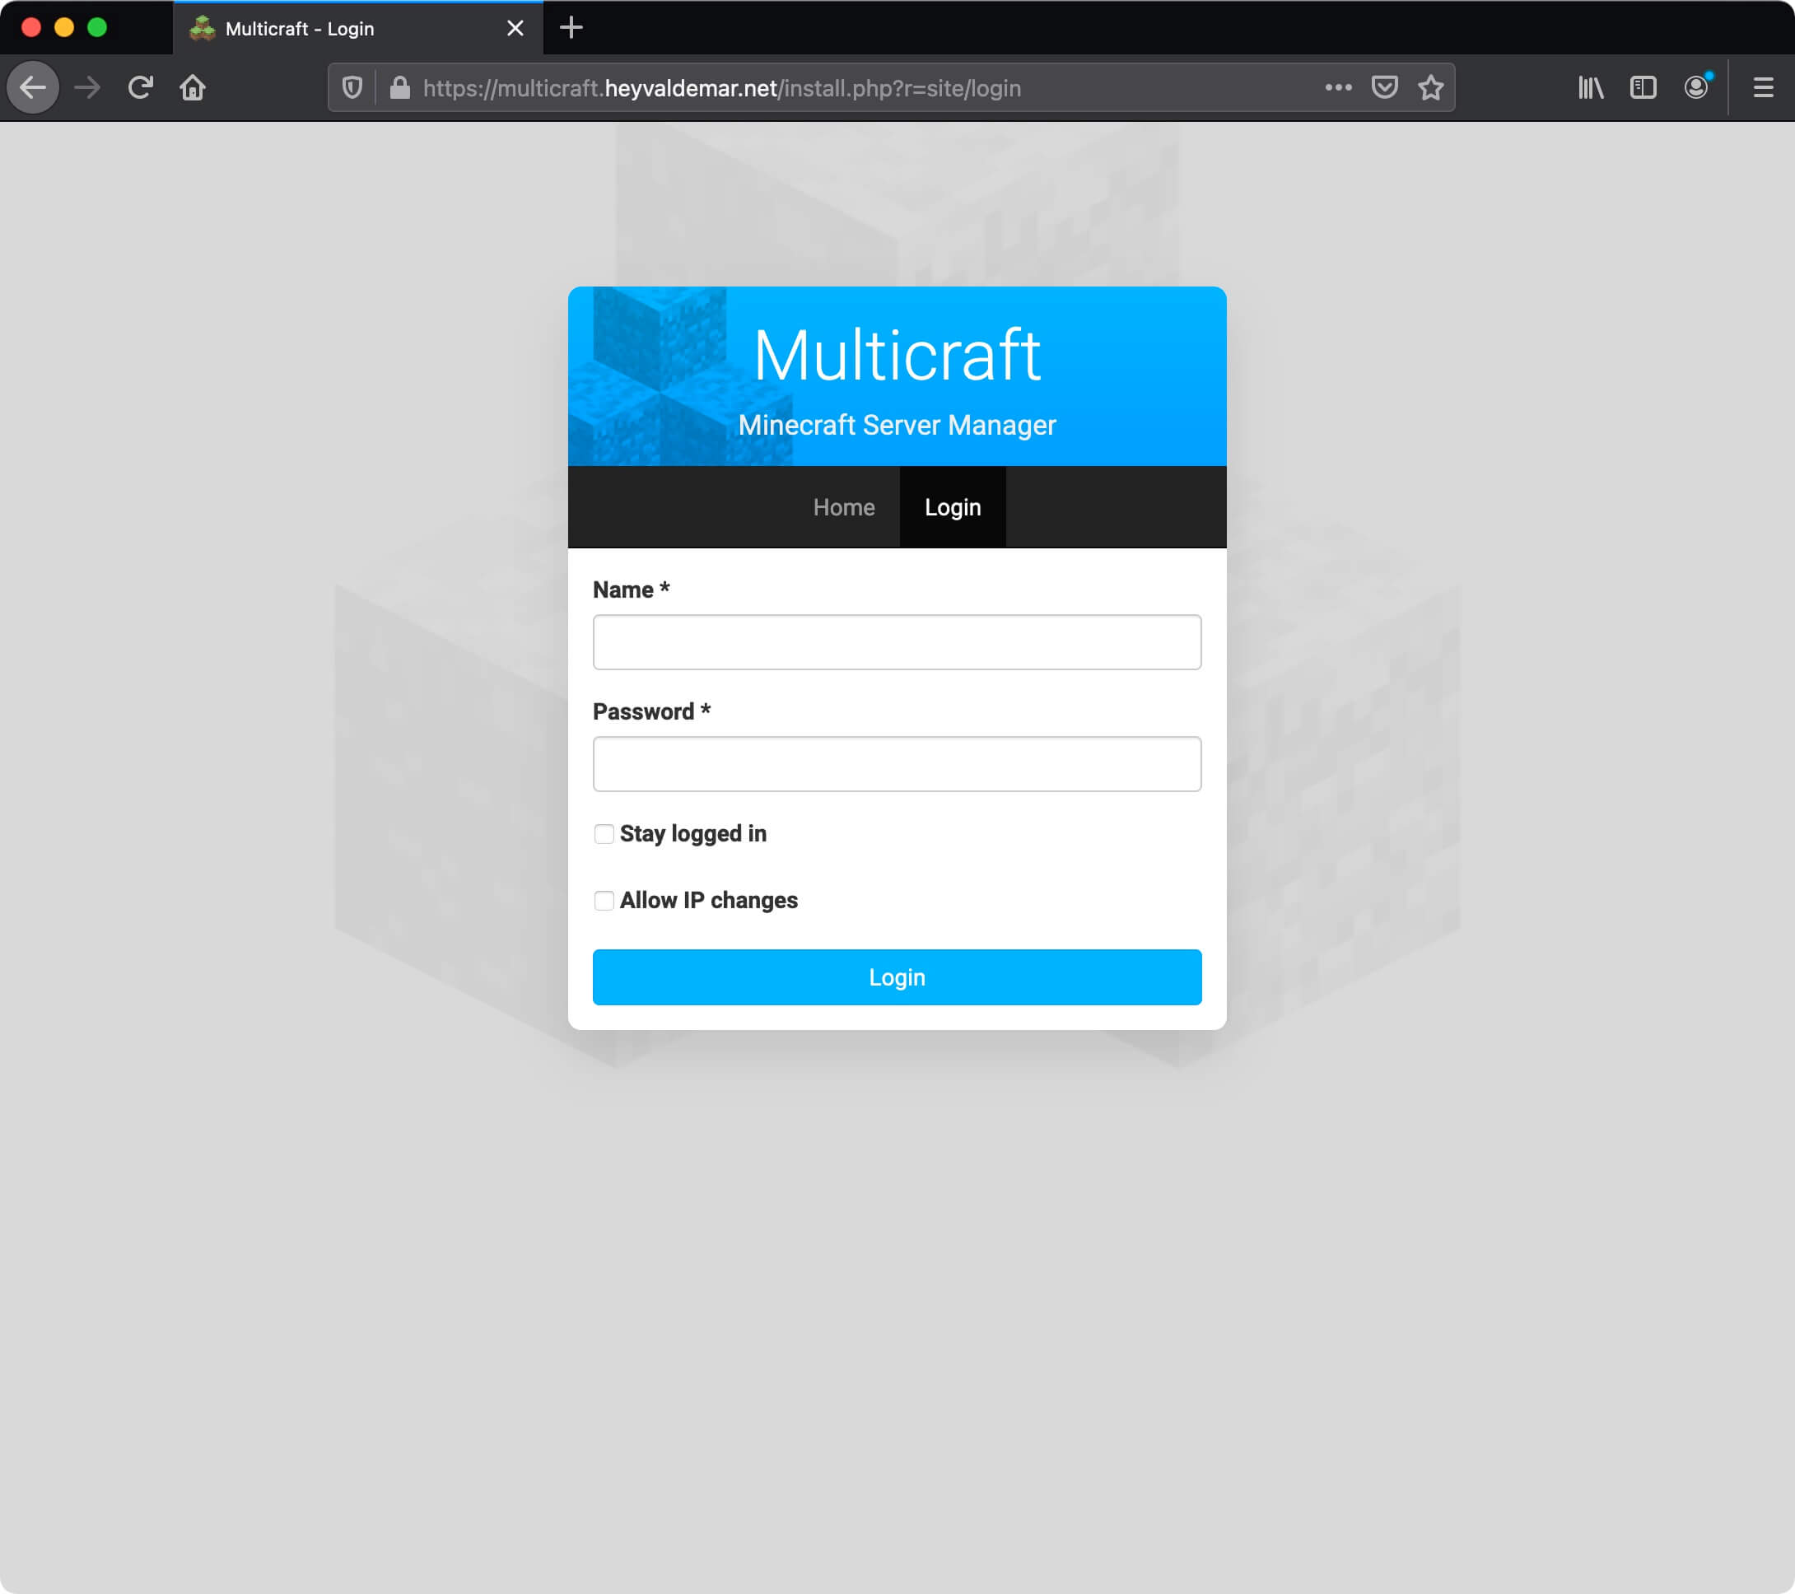
Task: Click the page reload icon
Action: pyautogui.click(x=140, y=86)
